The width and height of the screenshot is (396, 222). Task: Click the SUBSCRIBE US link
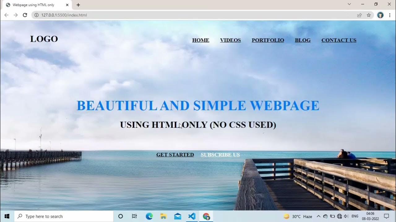point(220,155)
